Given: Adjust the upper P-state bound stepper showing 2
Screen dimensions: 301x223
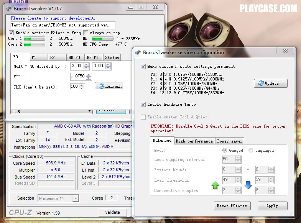Looking at the screenshot, I should tap(271, 170).
